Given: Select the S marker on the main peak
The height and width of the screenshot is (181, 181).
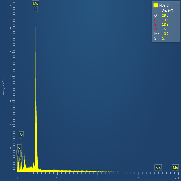Looking at the screenshot, I should pos(36,9).
